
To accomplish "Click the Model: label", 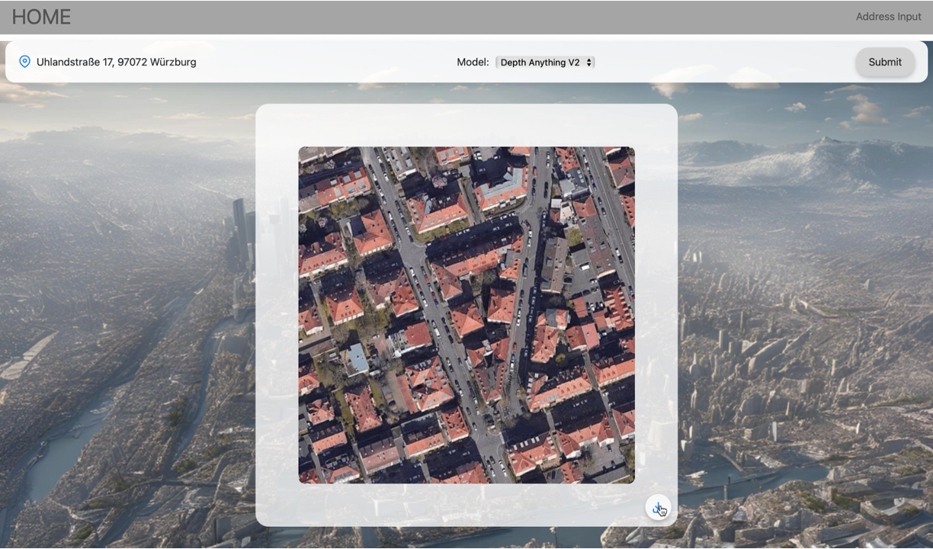I will coord(473,63).
